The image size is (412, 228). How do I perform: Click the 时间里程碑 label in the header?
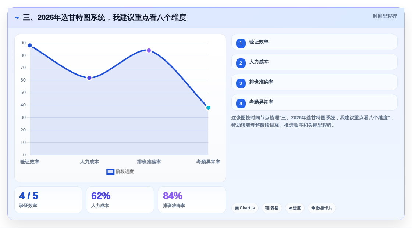coord(385,16)
